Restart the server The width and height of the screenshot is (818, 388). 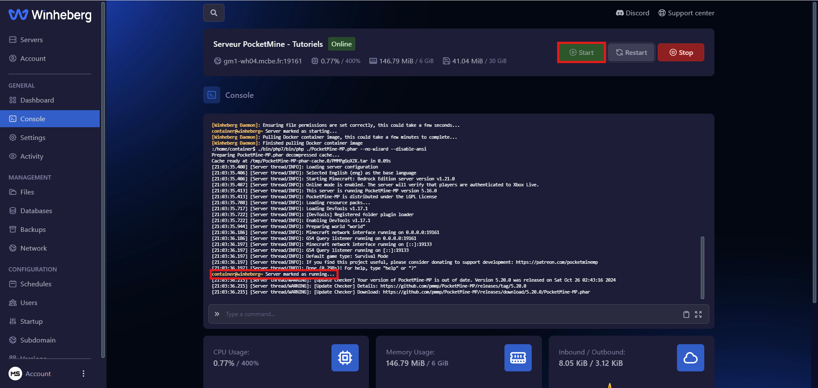(631, 53)
